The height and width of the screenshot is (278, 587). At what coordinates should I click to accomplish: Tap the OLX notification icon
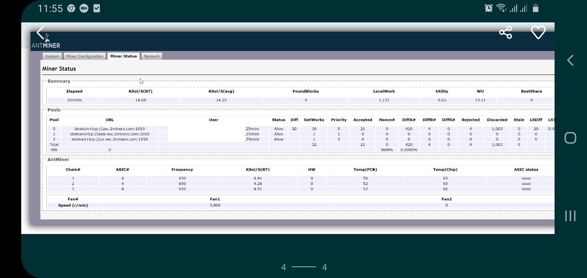pyautogui.click(x=84, y=8)
